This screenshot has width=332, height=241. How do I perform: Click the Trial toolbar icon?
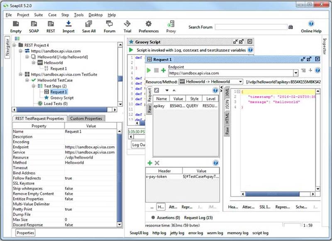(x=127, y=24)
